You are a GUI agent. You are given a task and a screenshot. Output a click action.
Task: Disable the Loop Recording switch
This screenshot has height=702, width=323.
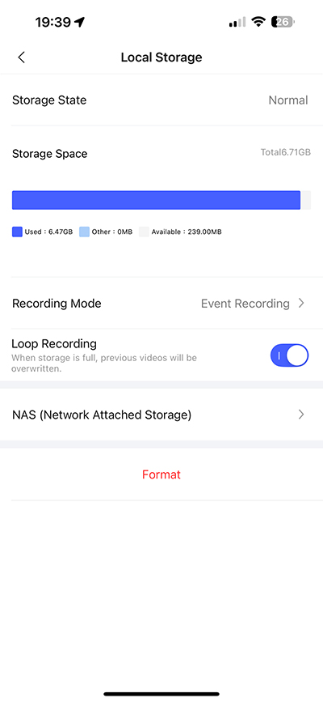coord(290,355)
